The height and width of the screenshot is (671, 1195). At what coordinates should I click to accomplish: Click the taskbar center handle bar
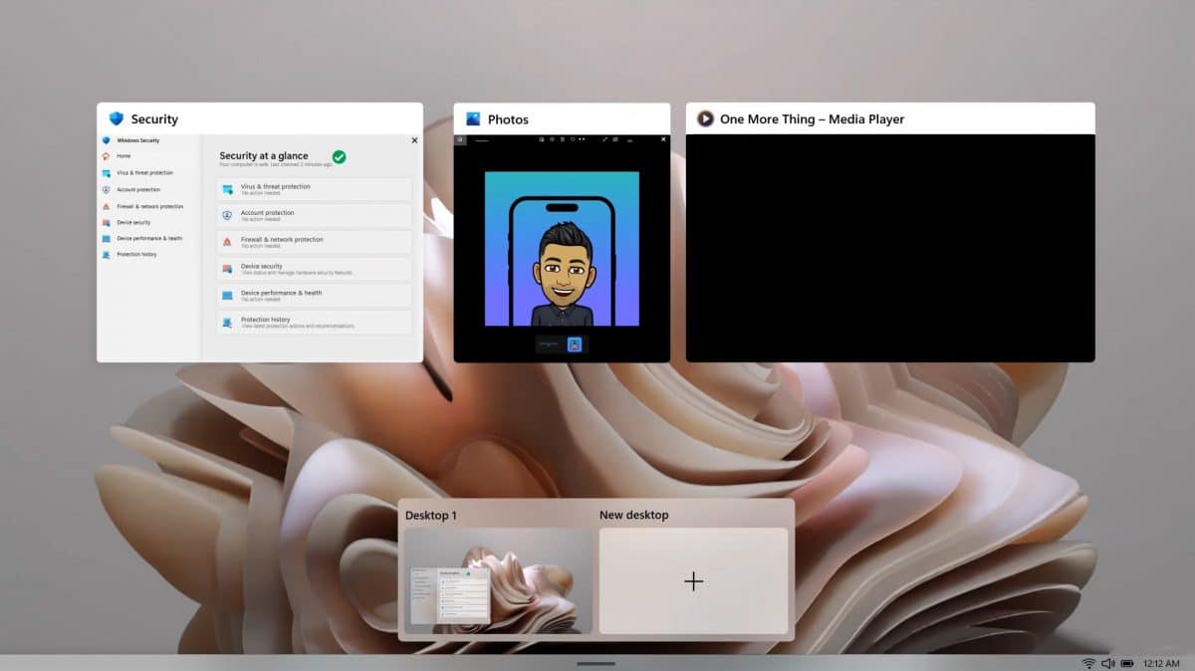596,663
